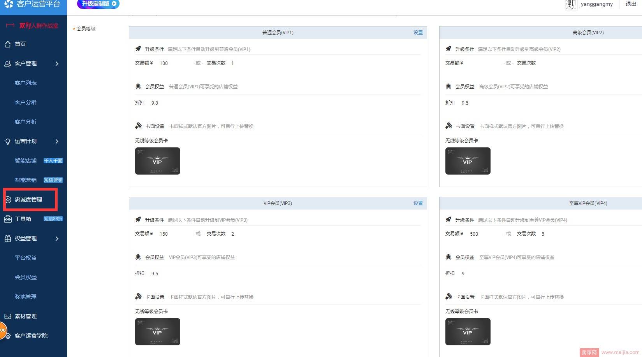Click the VIP3 卡面设置 brush icon
Screen dimensions: 642x357
(x=138, y=296)
